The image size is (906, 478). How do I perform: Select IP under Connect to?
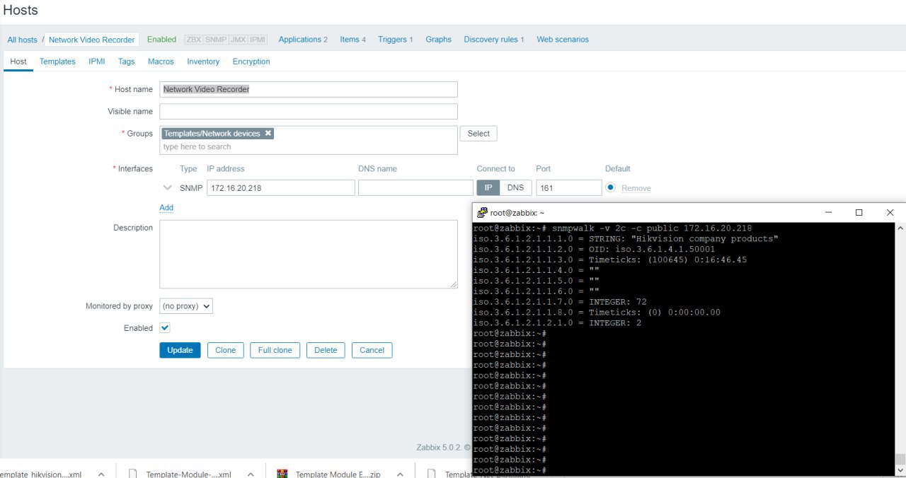(x=488, y=187)
